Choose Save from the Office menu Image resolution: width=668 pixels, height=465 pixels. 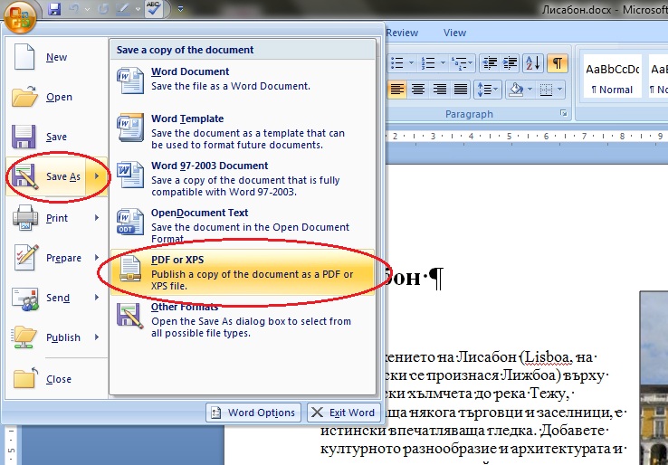coord(56,137)
